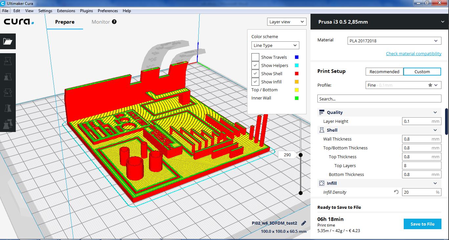This screenshot has height=240, width=449.
Task: Open the Layer view dropdown
Action: click(x=287, y=22)
